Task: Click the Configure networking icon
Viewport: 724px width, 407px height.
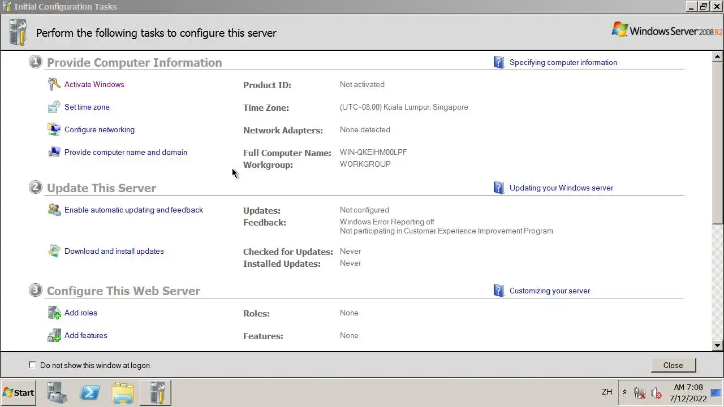Action: [54, 129]
